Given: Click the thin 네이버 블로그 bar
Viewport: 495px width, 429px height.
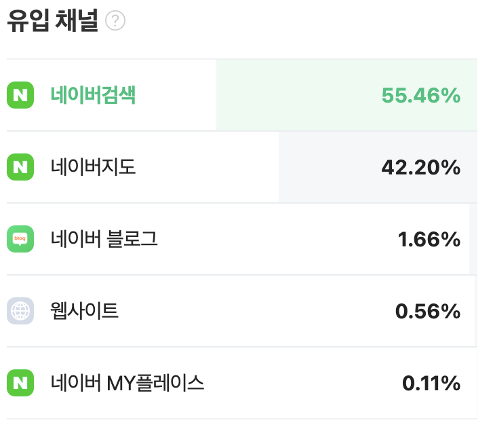Looking at the screenshot, I should pyautogui.click(x=473, y=239).
